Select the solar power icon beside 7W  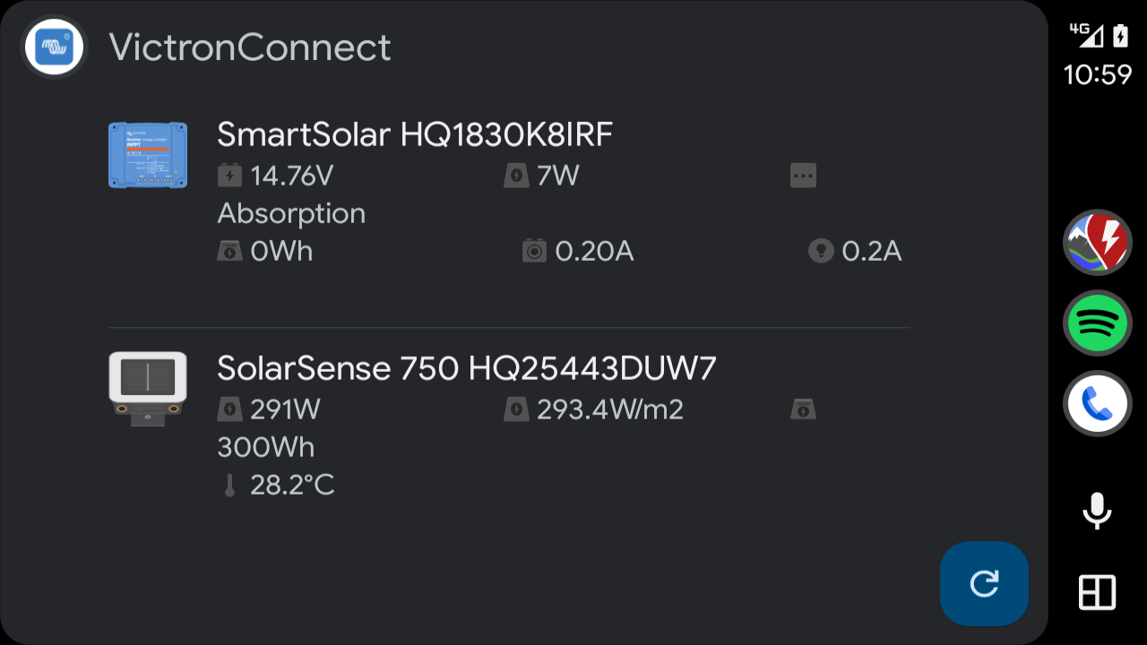point(515,175)
